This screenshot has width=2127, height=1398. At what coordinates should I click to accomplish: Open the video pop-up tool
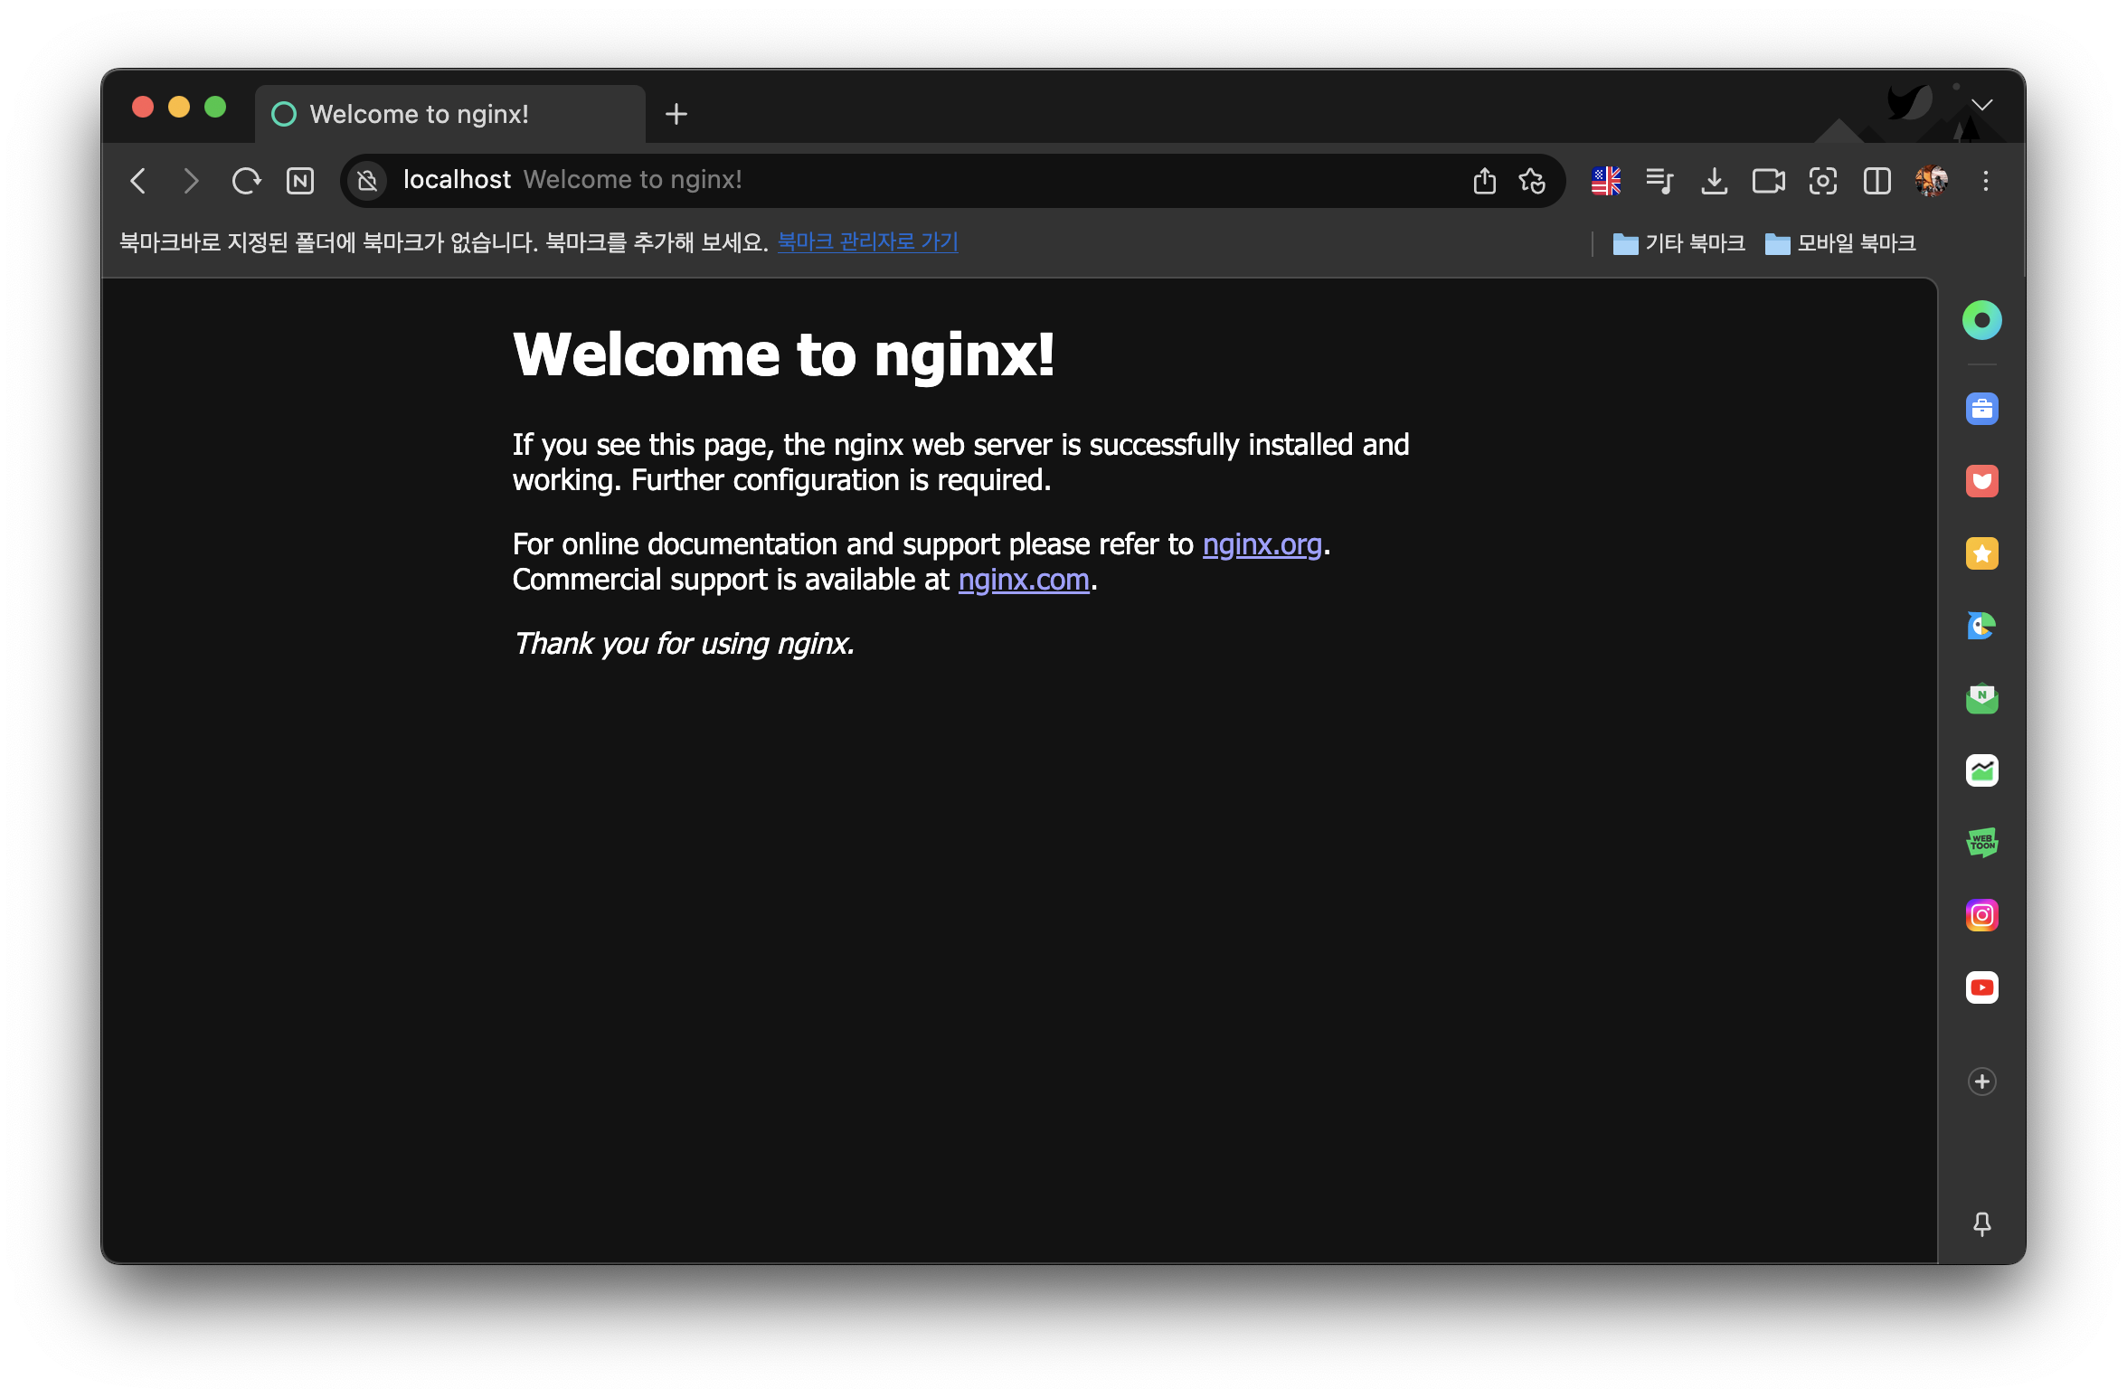tap(1769, 181)
